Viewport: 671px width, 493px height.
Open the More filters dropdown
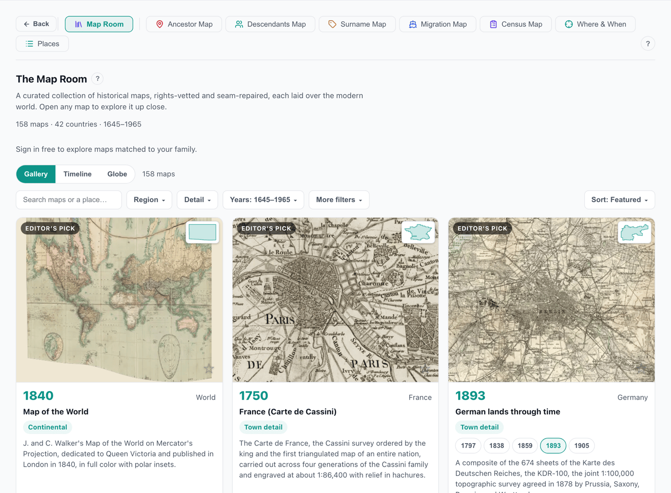339,200
